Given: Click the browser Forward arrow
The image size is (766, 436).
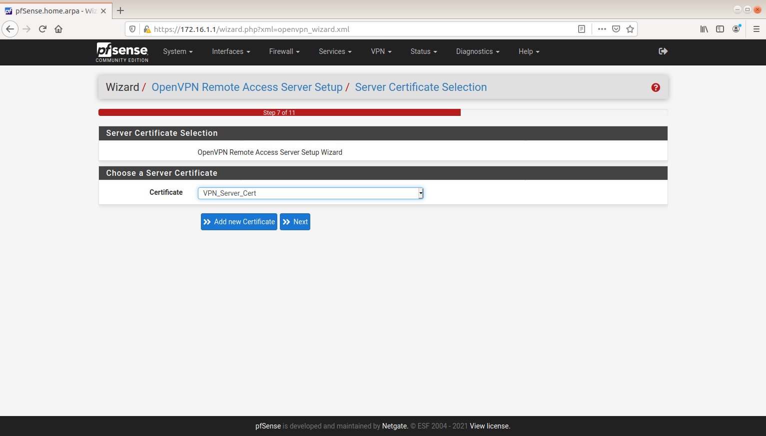Looking at the screenshot, I should pos(26,29).
